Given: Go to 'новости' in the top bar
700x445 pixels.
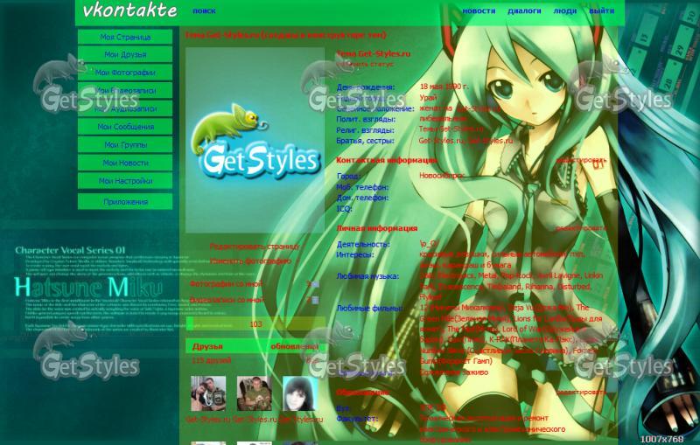Looking at the screenshot, I should (x=479, y=10).
